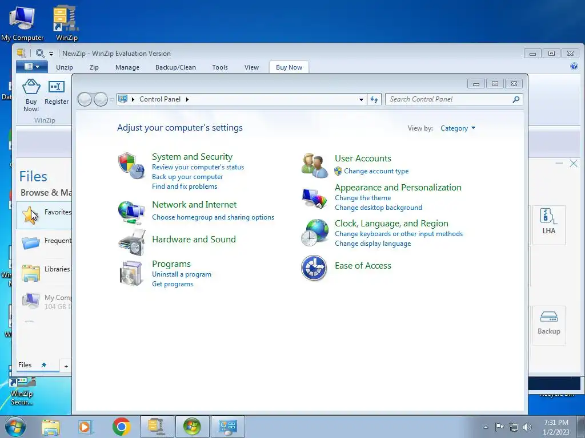The width and height of the screenshot is (585, 438).
Task: Open the Unzip ribbon tab
Action: [65, 67]
